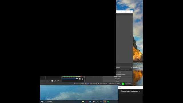Viewport: 183px width, 103px height.
Task: Click the kb/s bitrate readout
Action: point(128,84)
